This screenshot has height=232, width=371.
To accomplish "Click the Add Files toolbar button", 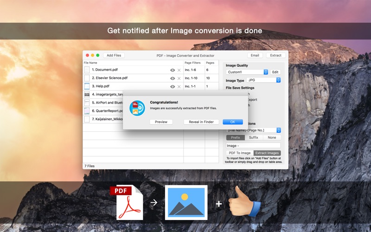I will (114, 55).
